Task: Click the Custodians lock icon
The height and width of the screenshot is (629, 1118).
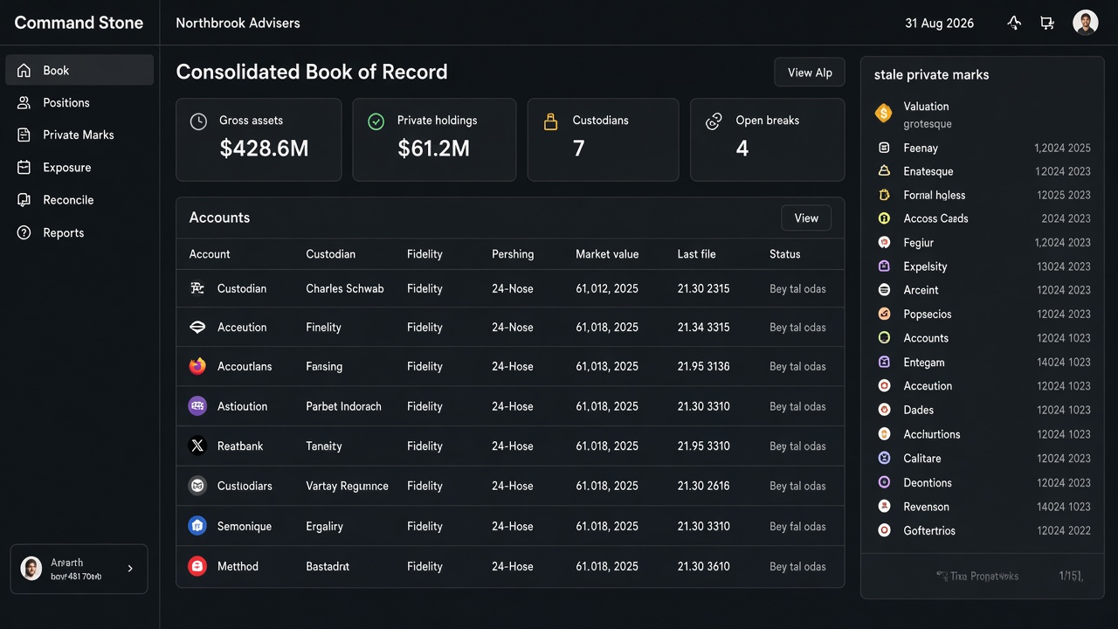Action: pyautogui.click(x=550, y=121)
